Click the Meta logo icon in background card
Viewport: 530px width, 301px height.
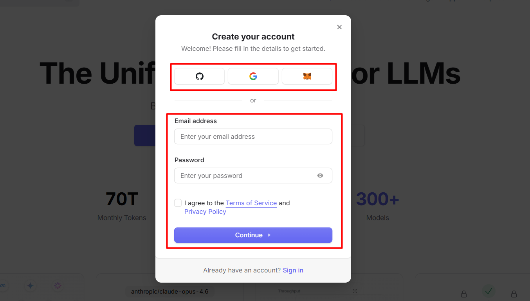3,286
